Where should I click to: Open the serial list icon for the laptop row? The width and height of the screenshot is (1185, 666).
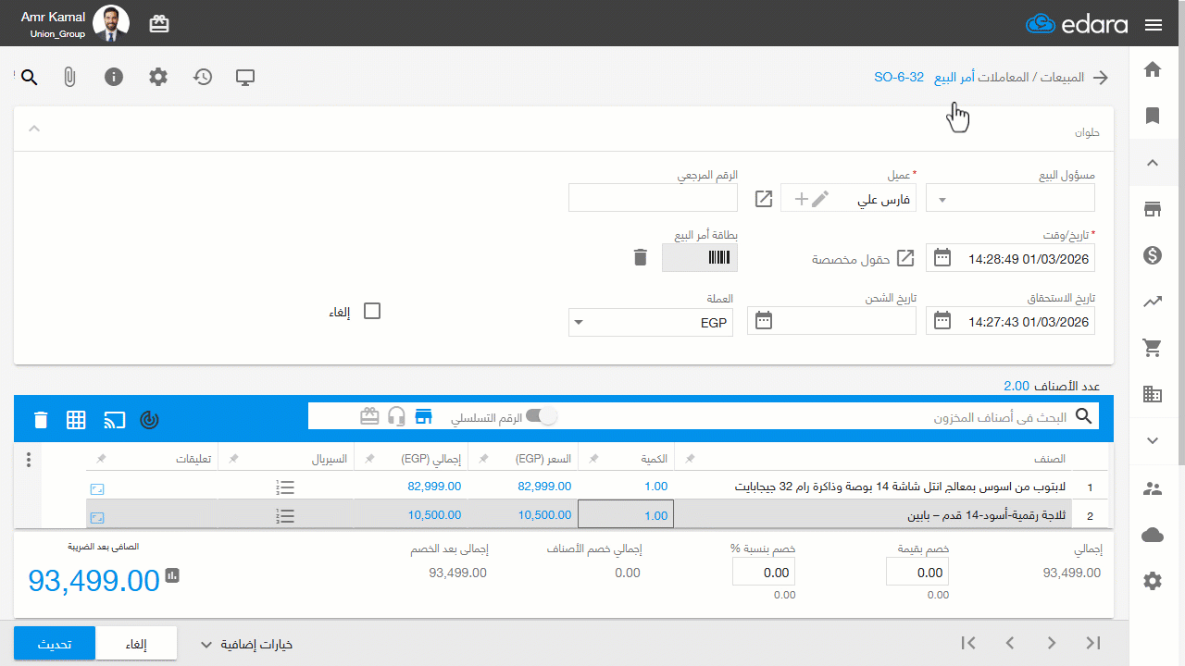tap(285, 487)
